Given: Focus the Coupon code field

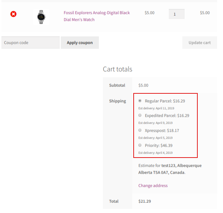Looking at the screenshot, I should (x=30, y=43).
